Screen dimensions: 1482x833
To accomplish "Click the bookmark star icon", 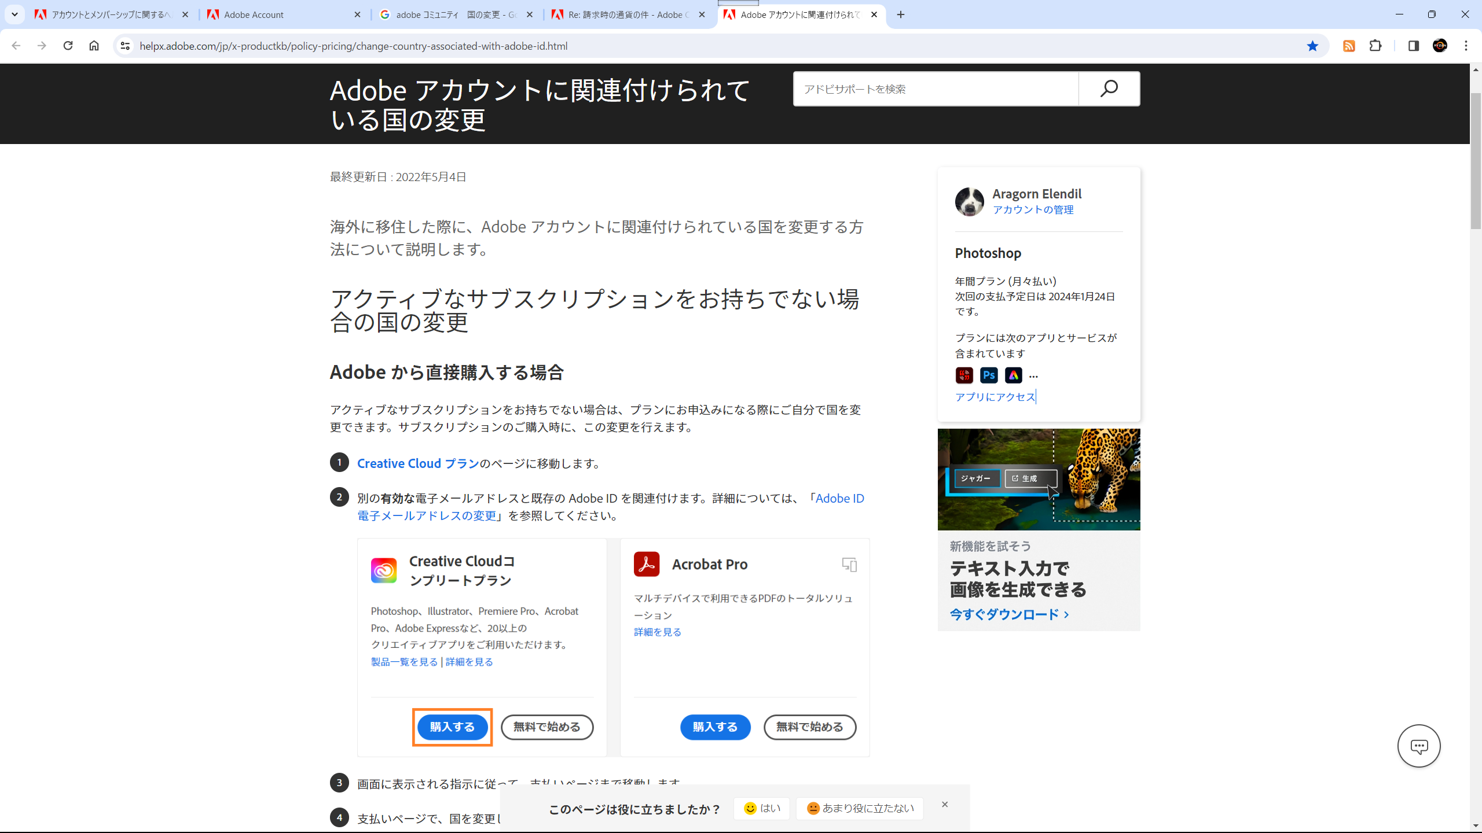I will pos(1312,46).
